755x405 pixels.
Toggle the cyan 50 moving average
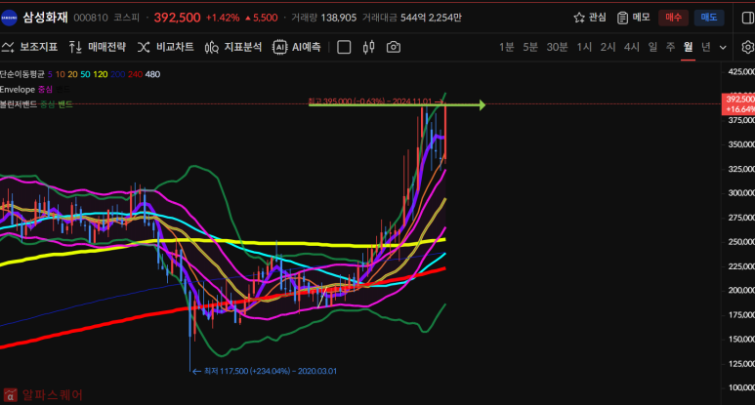point(85,74)
